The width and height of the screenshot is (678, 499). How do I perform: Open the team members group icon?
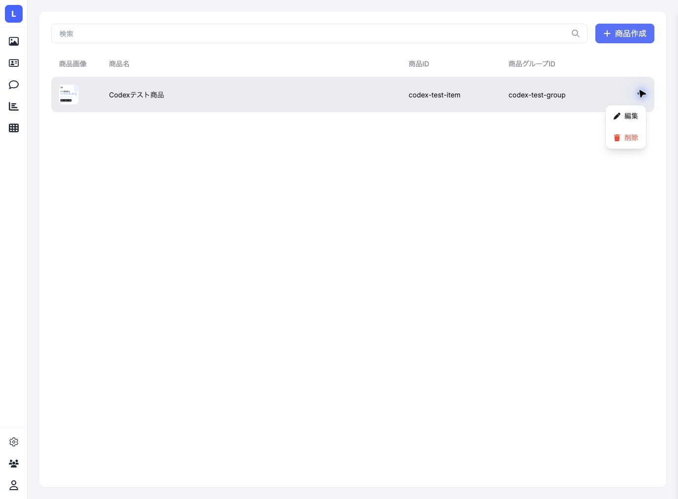(x=14, y=464)
